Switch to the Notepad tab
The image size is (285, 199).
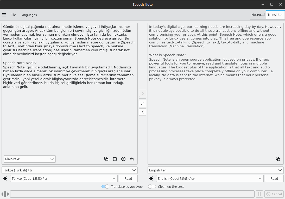click(258, 15)
